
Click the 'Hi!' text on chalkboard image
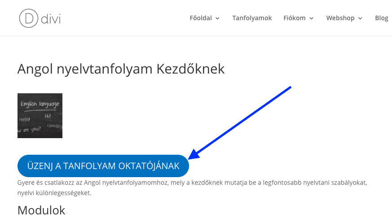[x=48, y=116]
